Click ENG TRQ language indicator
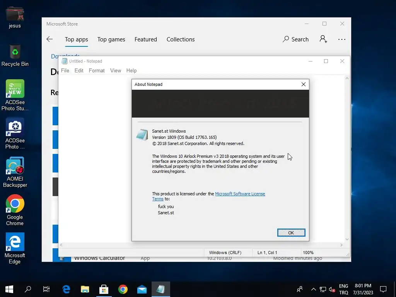Viewport: 396px width, 297px height. pyautogui.click(x=343, y=289)
